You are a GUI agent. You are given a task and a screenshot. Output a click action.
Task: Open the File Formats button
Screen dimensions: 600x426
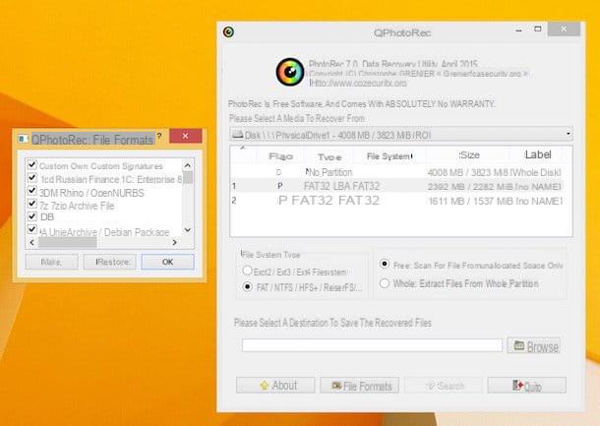pos(360,386)
